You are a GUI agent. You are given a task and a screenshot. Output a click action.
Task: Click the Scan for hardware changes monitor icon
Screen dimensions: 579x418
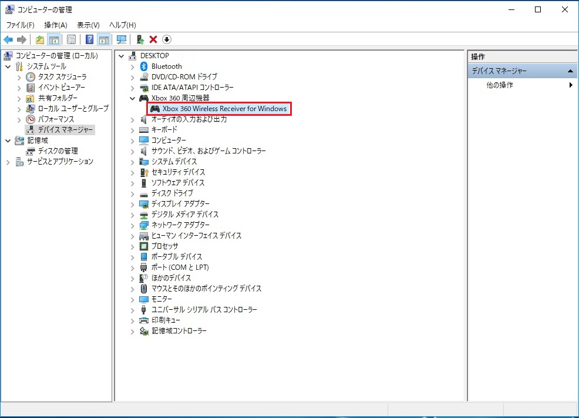click(122, 39)
